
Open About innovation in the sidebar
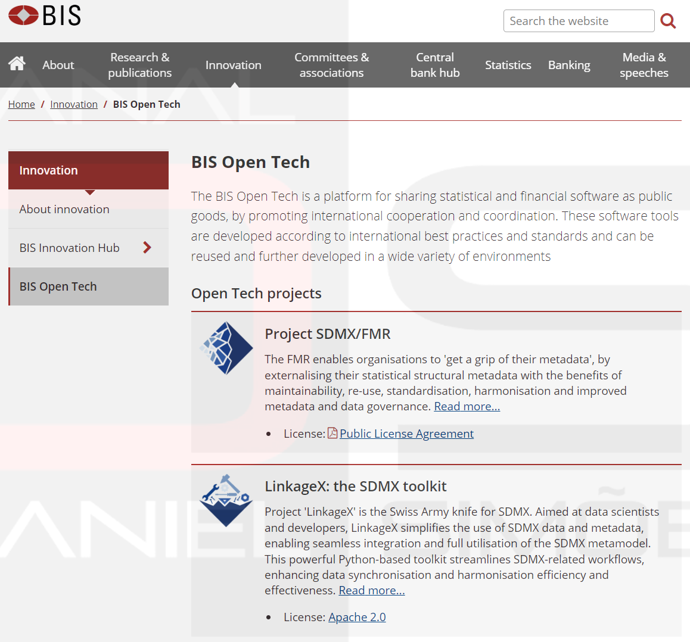(88, 209)
